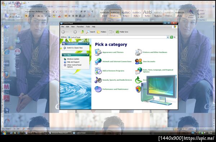This screenshot has height=142, width=216.
Task: Click the Forward arrow in Control Panel
Action: point(75,32)
